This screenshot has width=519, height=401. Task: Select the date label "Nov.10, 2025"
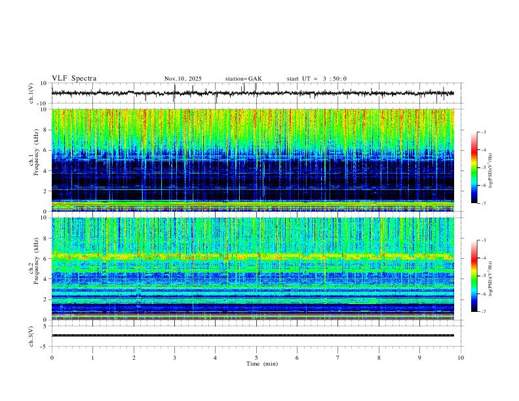point(183,79)
